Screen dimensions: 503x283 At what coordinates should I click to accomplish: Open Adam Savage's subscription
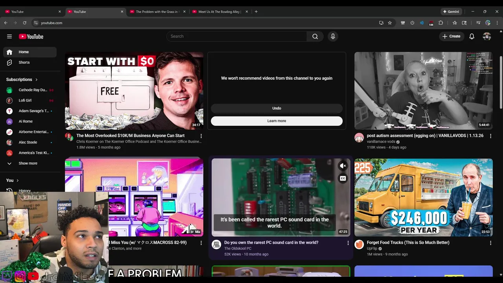tap(30, 111)
